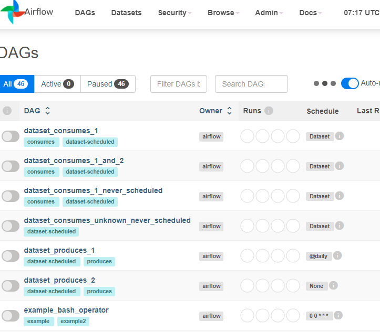This screenshot has width=380, height=332.
Task: Click info icon next to None schedule
Action: coord(333,285)
